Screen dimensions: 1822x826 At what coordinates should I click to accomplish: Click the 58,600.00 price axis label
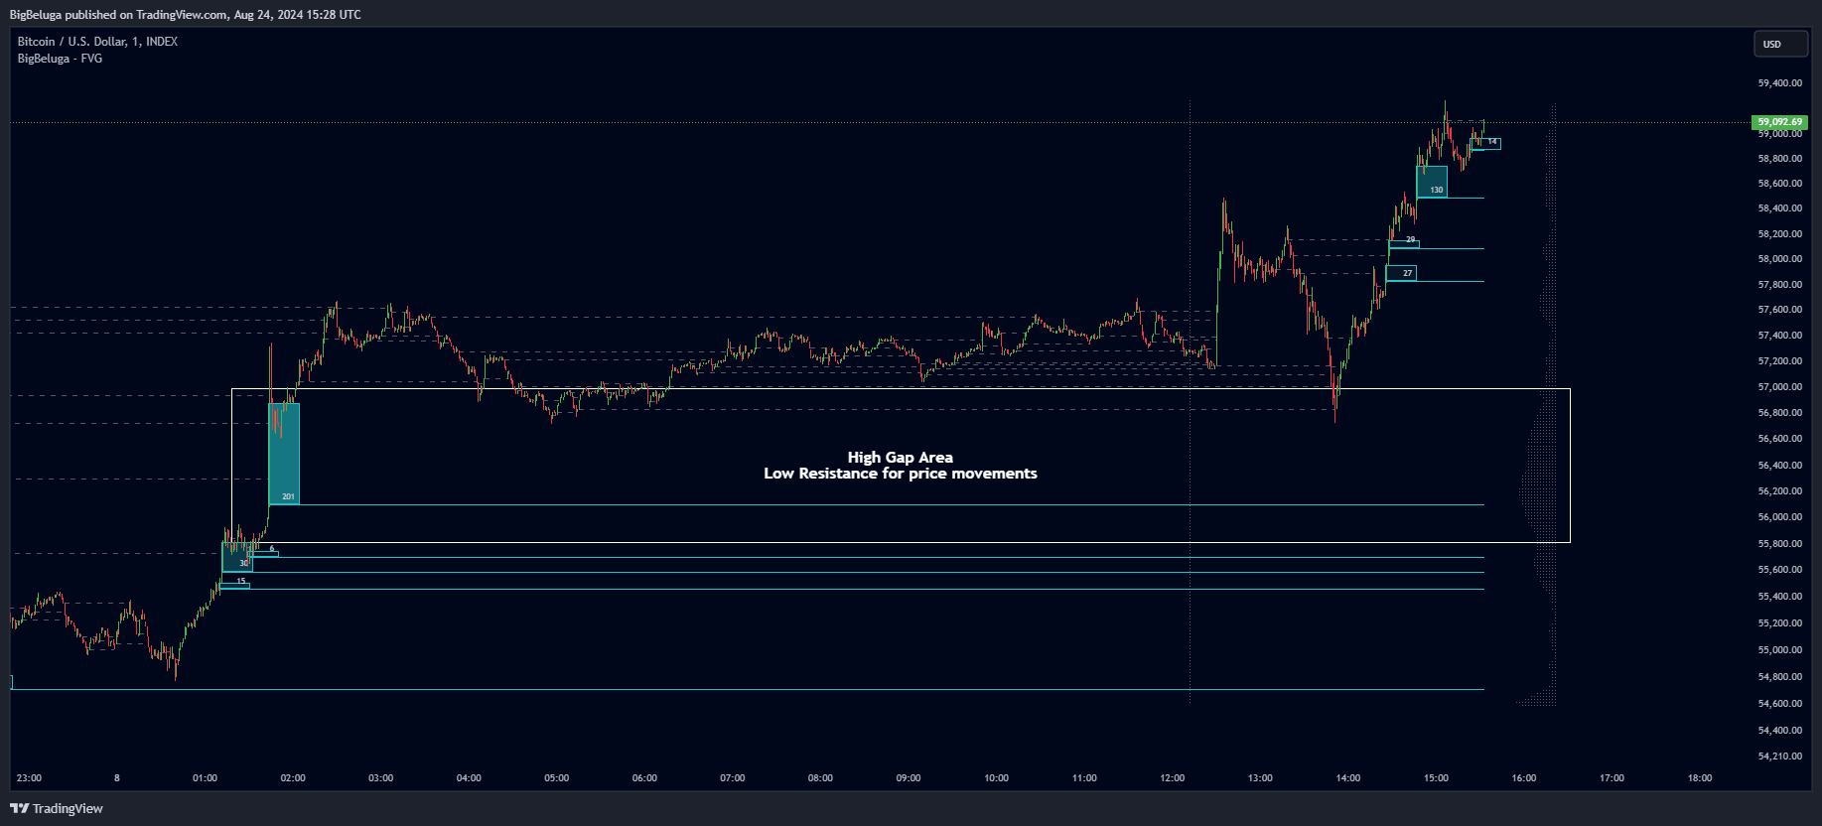click(1780, 184)
